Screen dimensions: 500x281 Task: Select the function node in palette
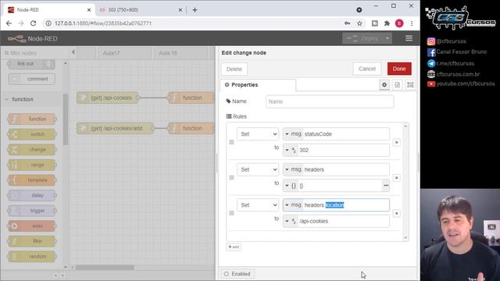tap(32, 119)
